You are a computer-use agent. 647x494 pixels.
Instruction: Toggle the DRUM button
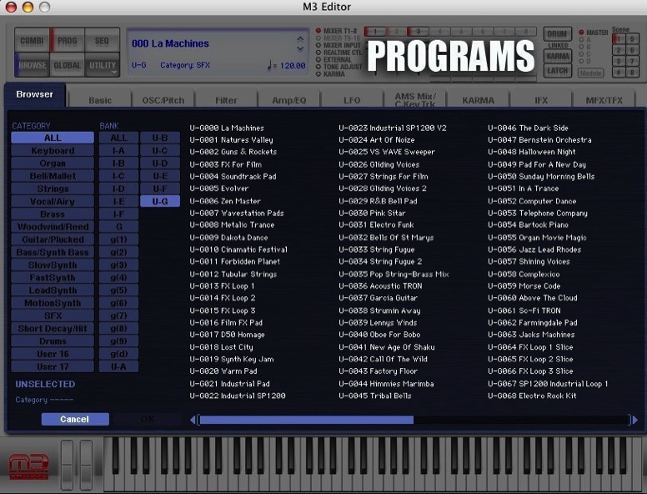[558, 34]
